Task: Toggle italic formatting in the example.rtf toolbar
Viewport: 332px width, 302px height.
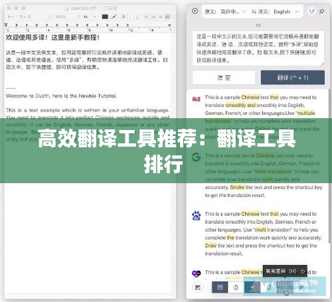Action: click(131, 17)
